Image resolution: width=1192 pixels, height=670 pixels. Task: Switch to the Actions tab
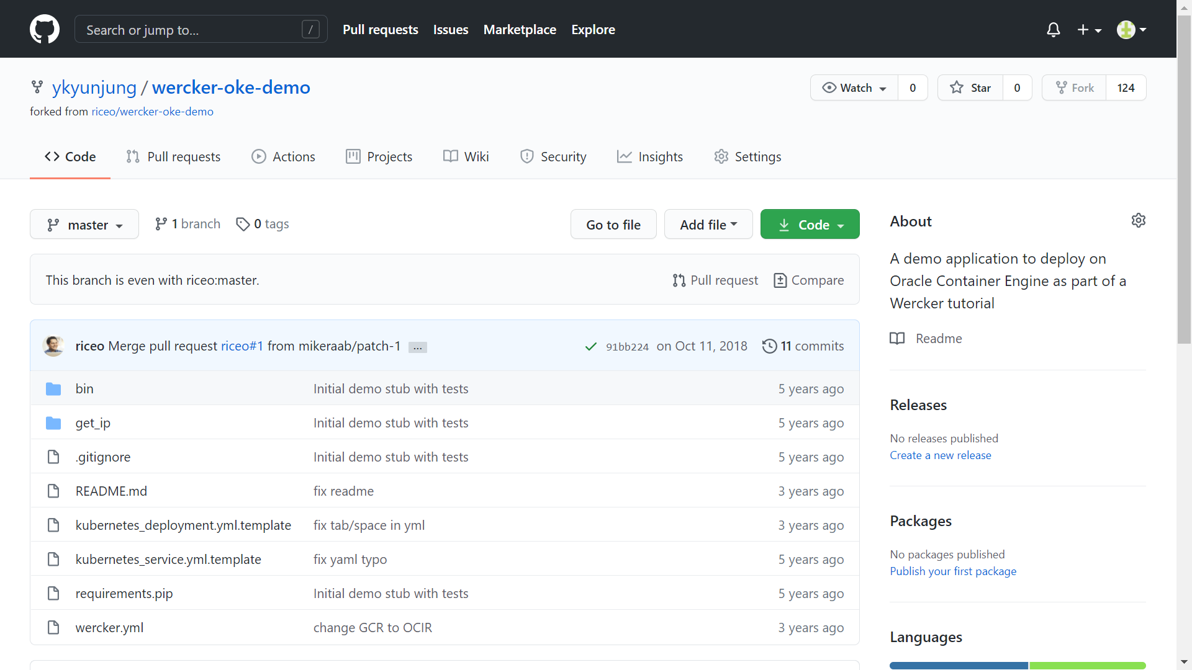pos(283,157)
